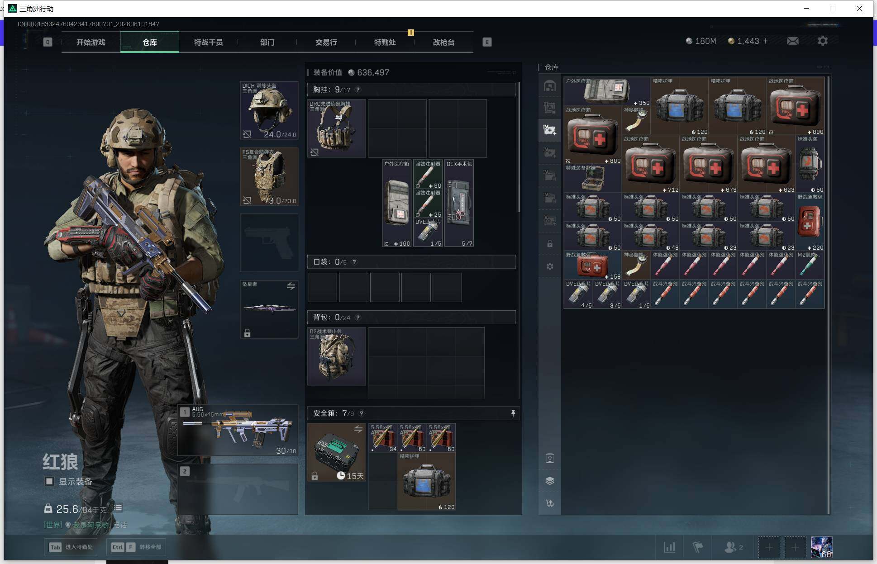Open the 特战干员 tab

(208, 42)
